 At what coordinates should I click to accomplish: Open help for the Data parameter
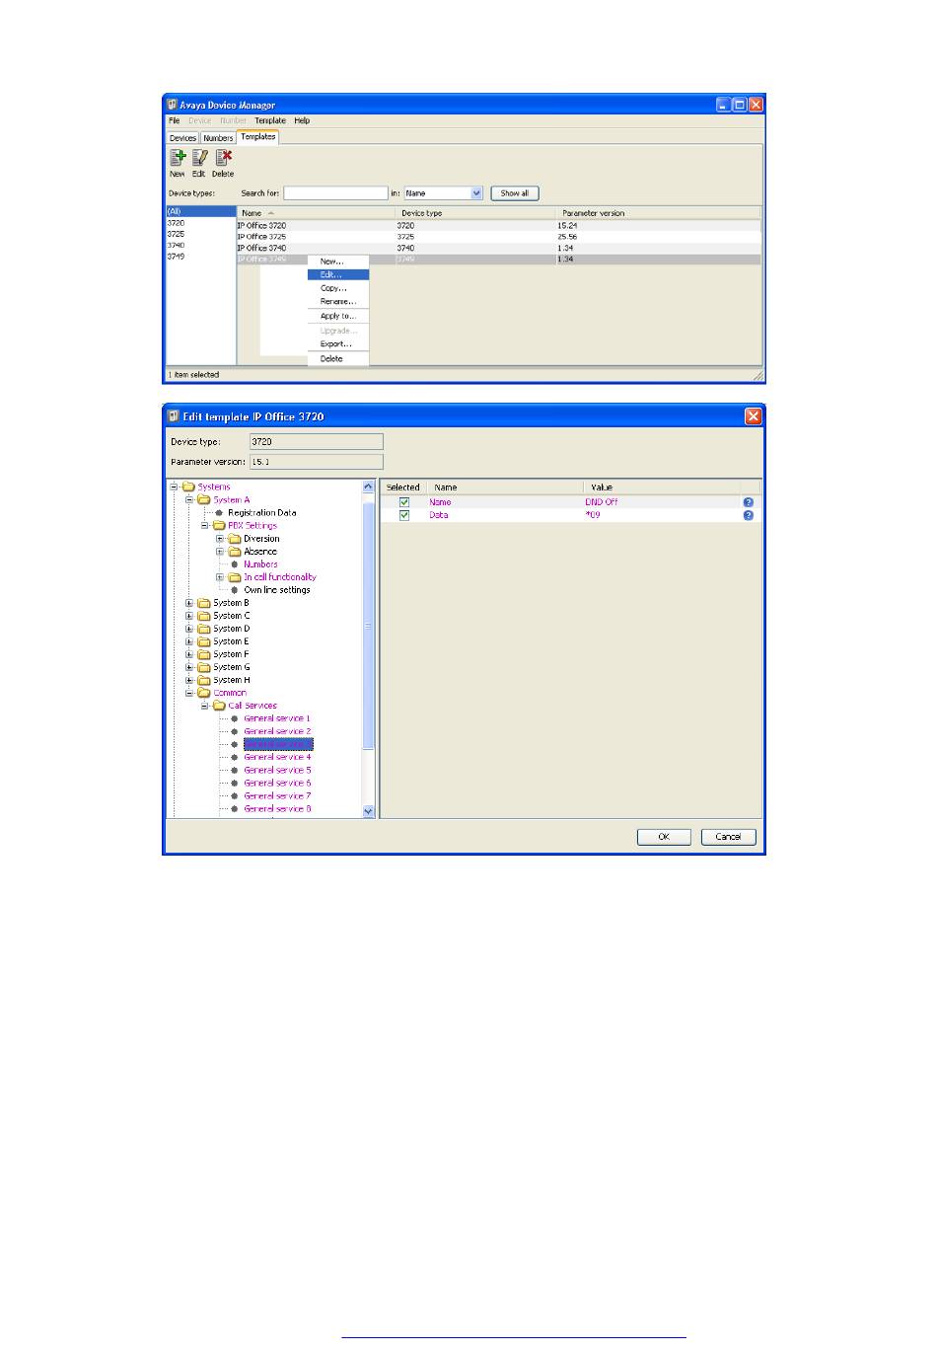pos(749,515)
